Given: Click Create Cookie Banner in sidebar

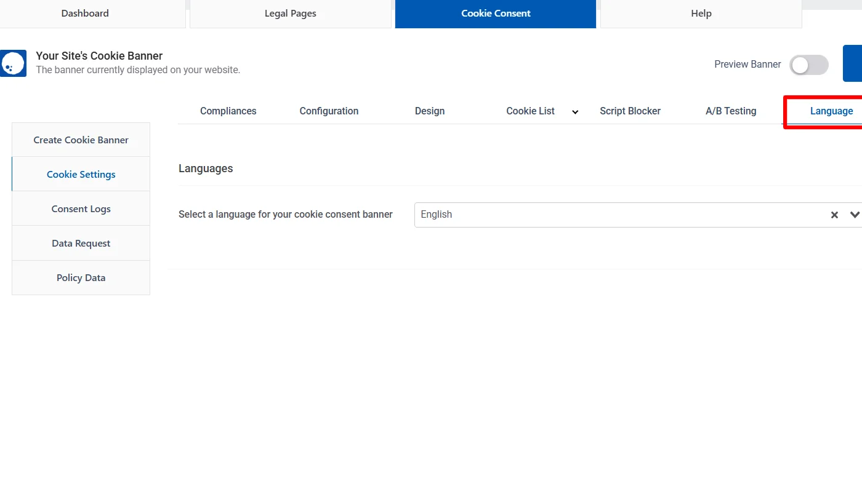Looking at the screenshot, I should coord(81,140).
